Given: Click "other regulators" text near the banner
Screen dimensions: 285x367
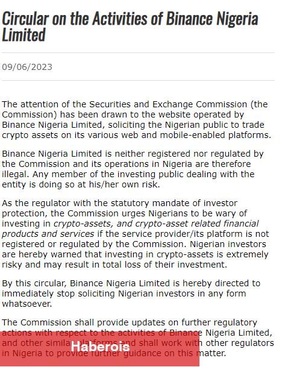Looking at the screenshot, I should pos(240,343).
